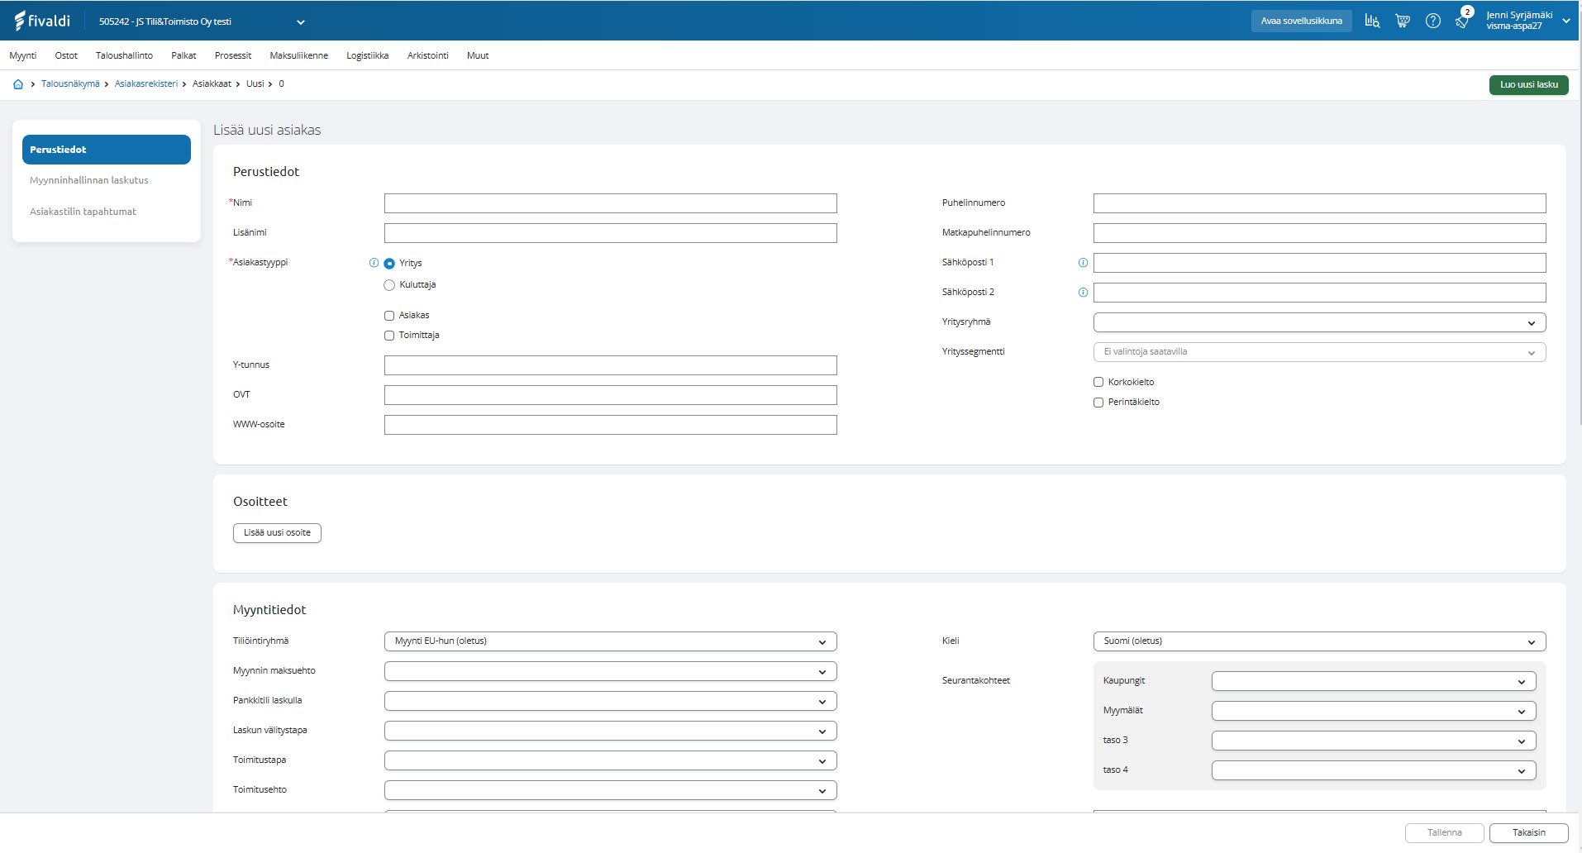Open the Kieli language dropdown
Screen dimensions: 1582x853
pyautogui.click(x=1319, y=641)
